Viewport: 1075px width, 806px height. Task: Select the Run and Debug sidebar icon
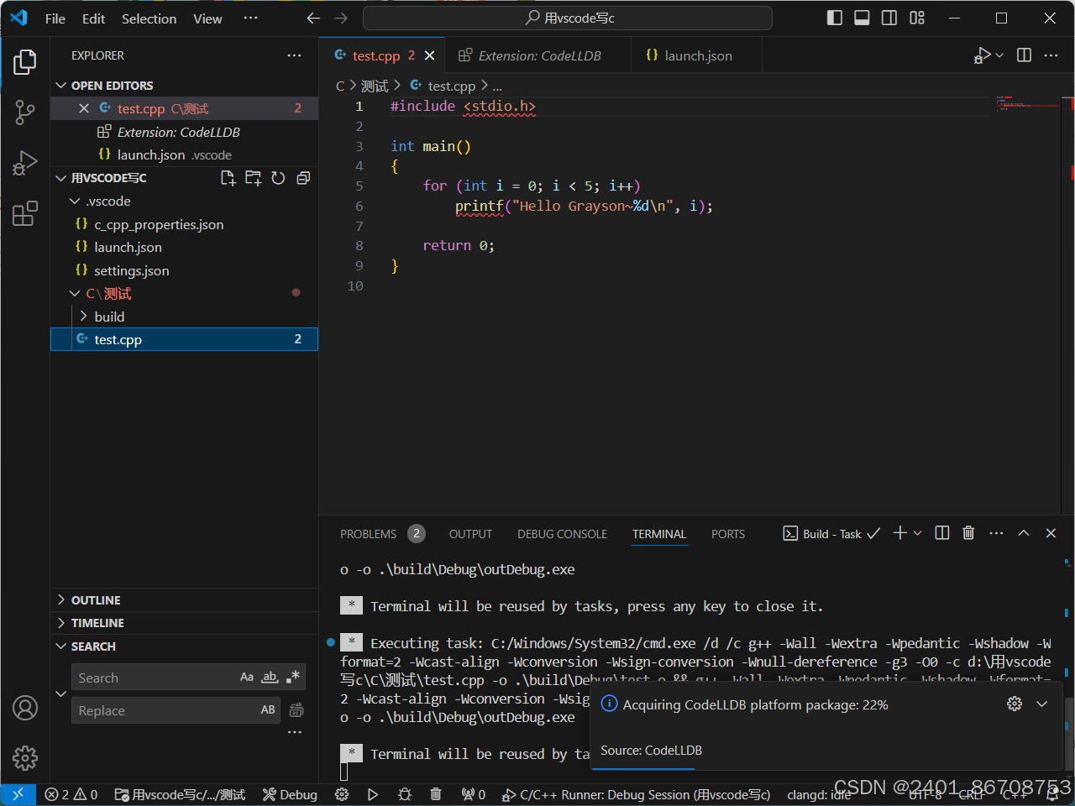pos(24,163)
